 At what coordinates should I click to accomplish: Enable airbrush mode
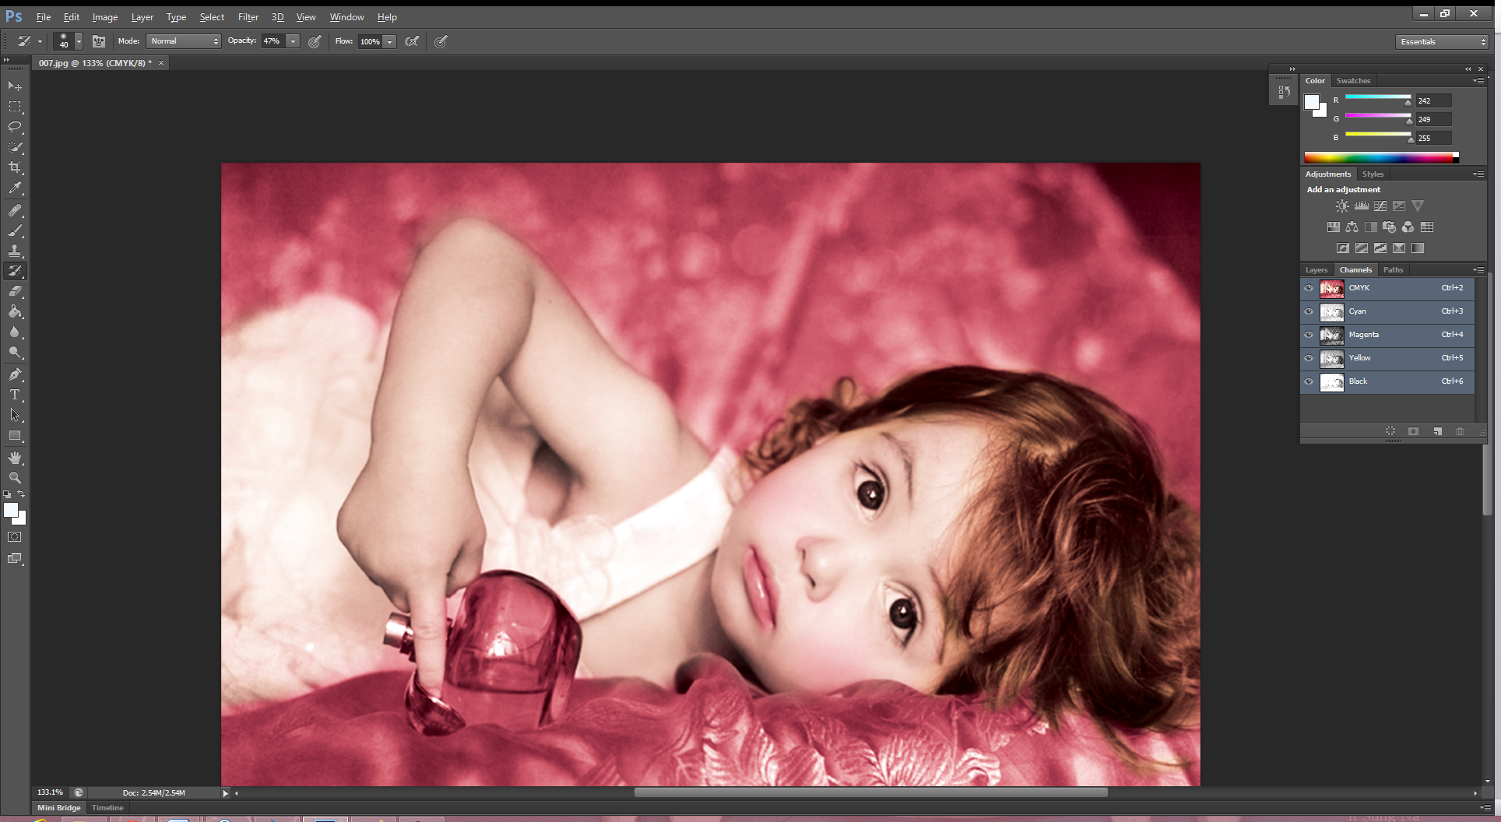click(412, 41)
